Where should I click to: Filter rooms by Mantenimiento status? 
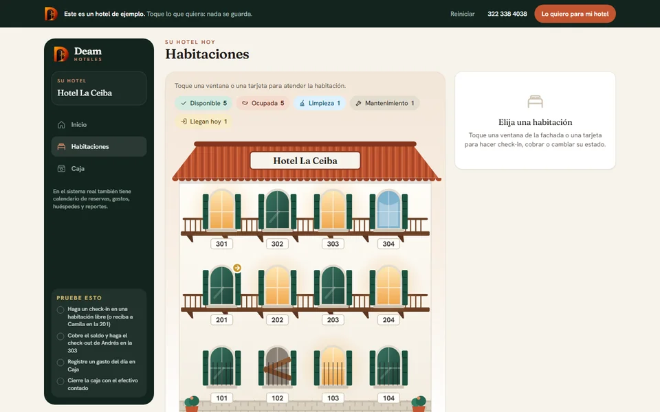(x=385, y=104)
